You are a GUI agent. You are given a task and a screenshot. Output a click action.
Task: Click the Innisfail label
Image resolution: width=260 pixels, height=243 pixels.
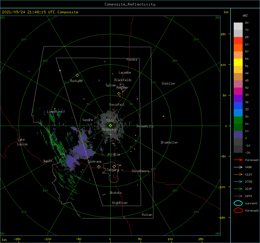click(117, 105)
